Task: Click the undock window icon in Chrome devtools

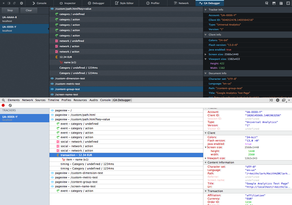Action: tap(284, 100)
